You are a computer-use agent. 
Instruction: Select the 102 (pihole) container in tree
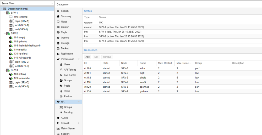click(20, 42)
